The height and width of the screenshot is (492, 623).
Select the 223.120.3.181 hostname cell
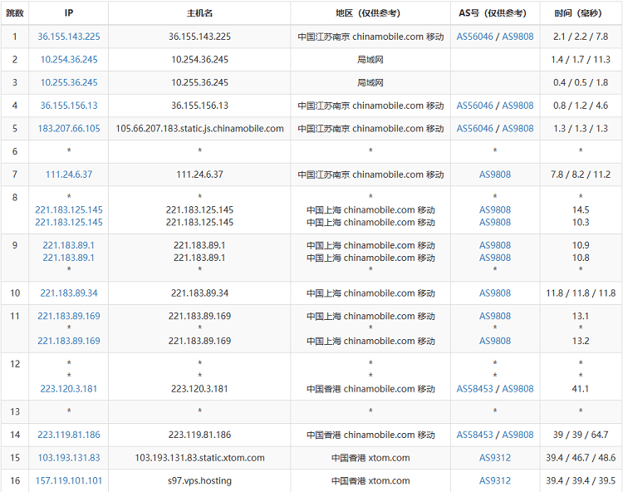point(199,389)
